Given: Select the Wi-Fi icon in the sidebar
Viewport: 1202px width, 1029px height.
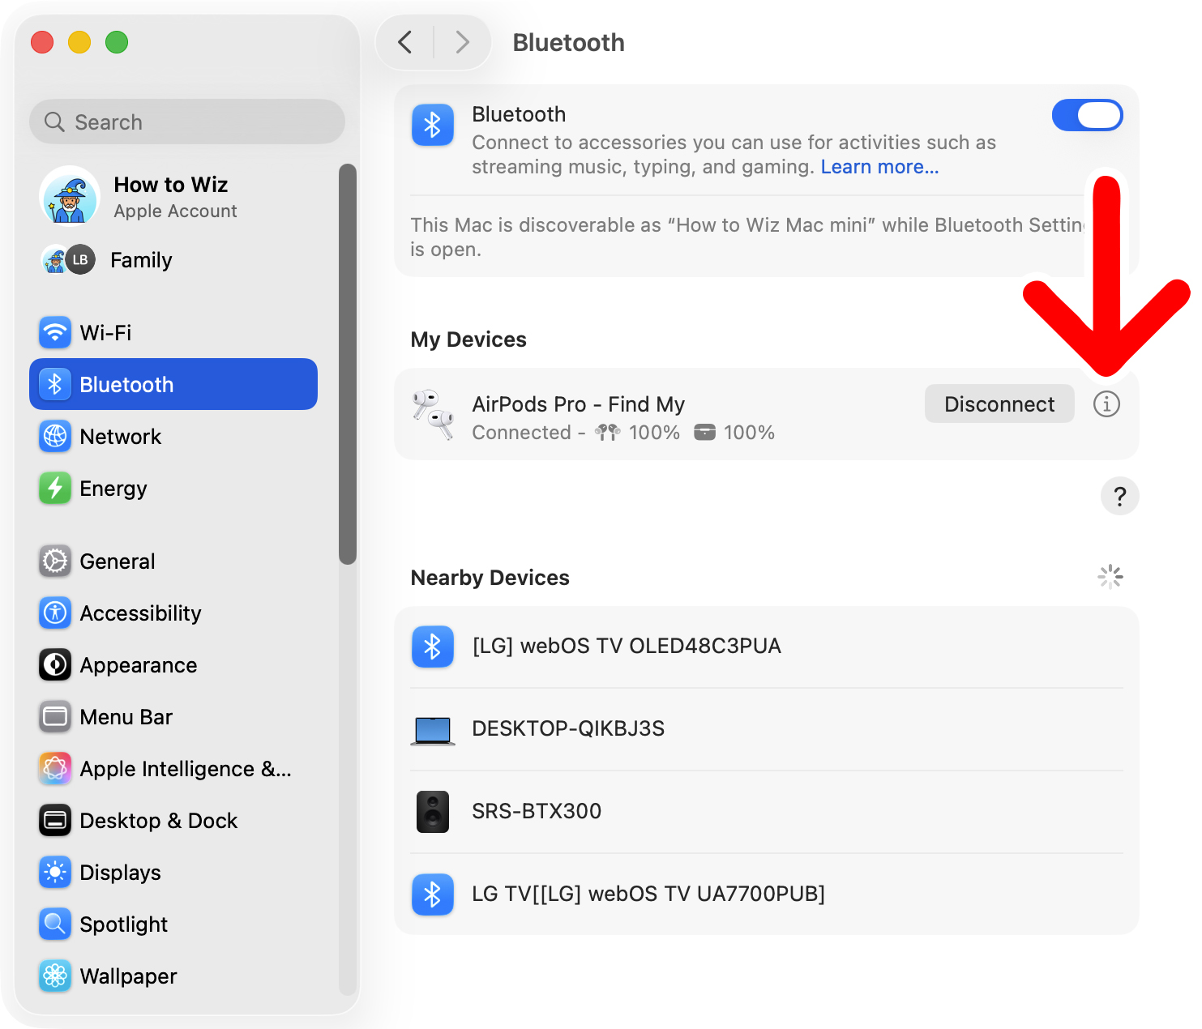Looking at the screenshot, I should (54, 332).
